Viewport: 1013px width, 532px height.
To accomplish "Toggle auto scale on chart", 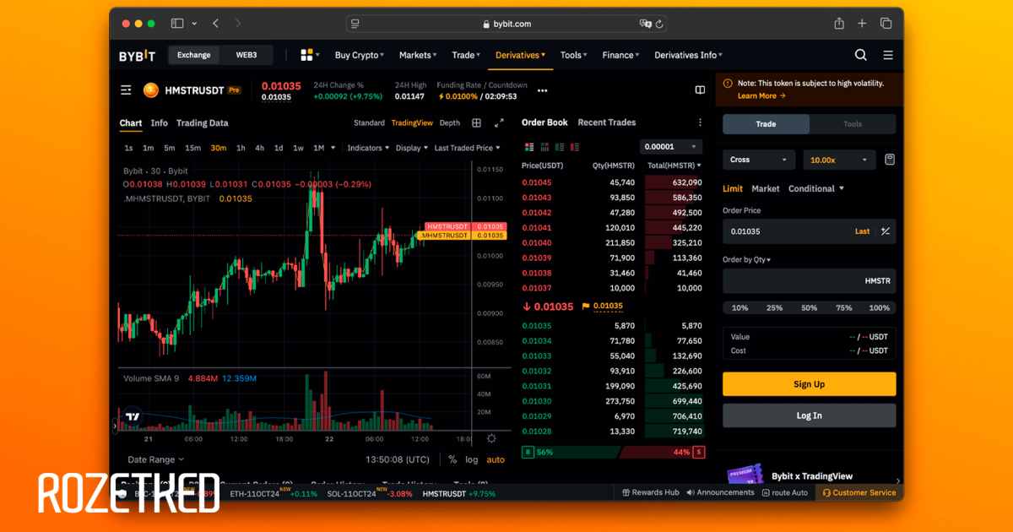I will [x=496, y=459].
